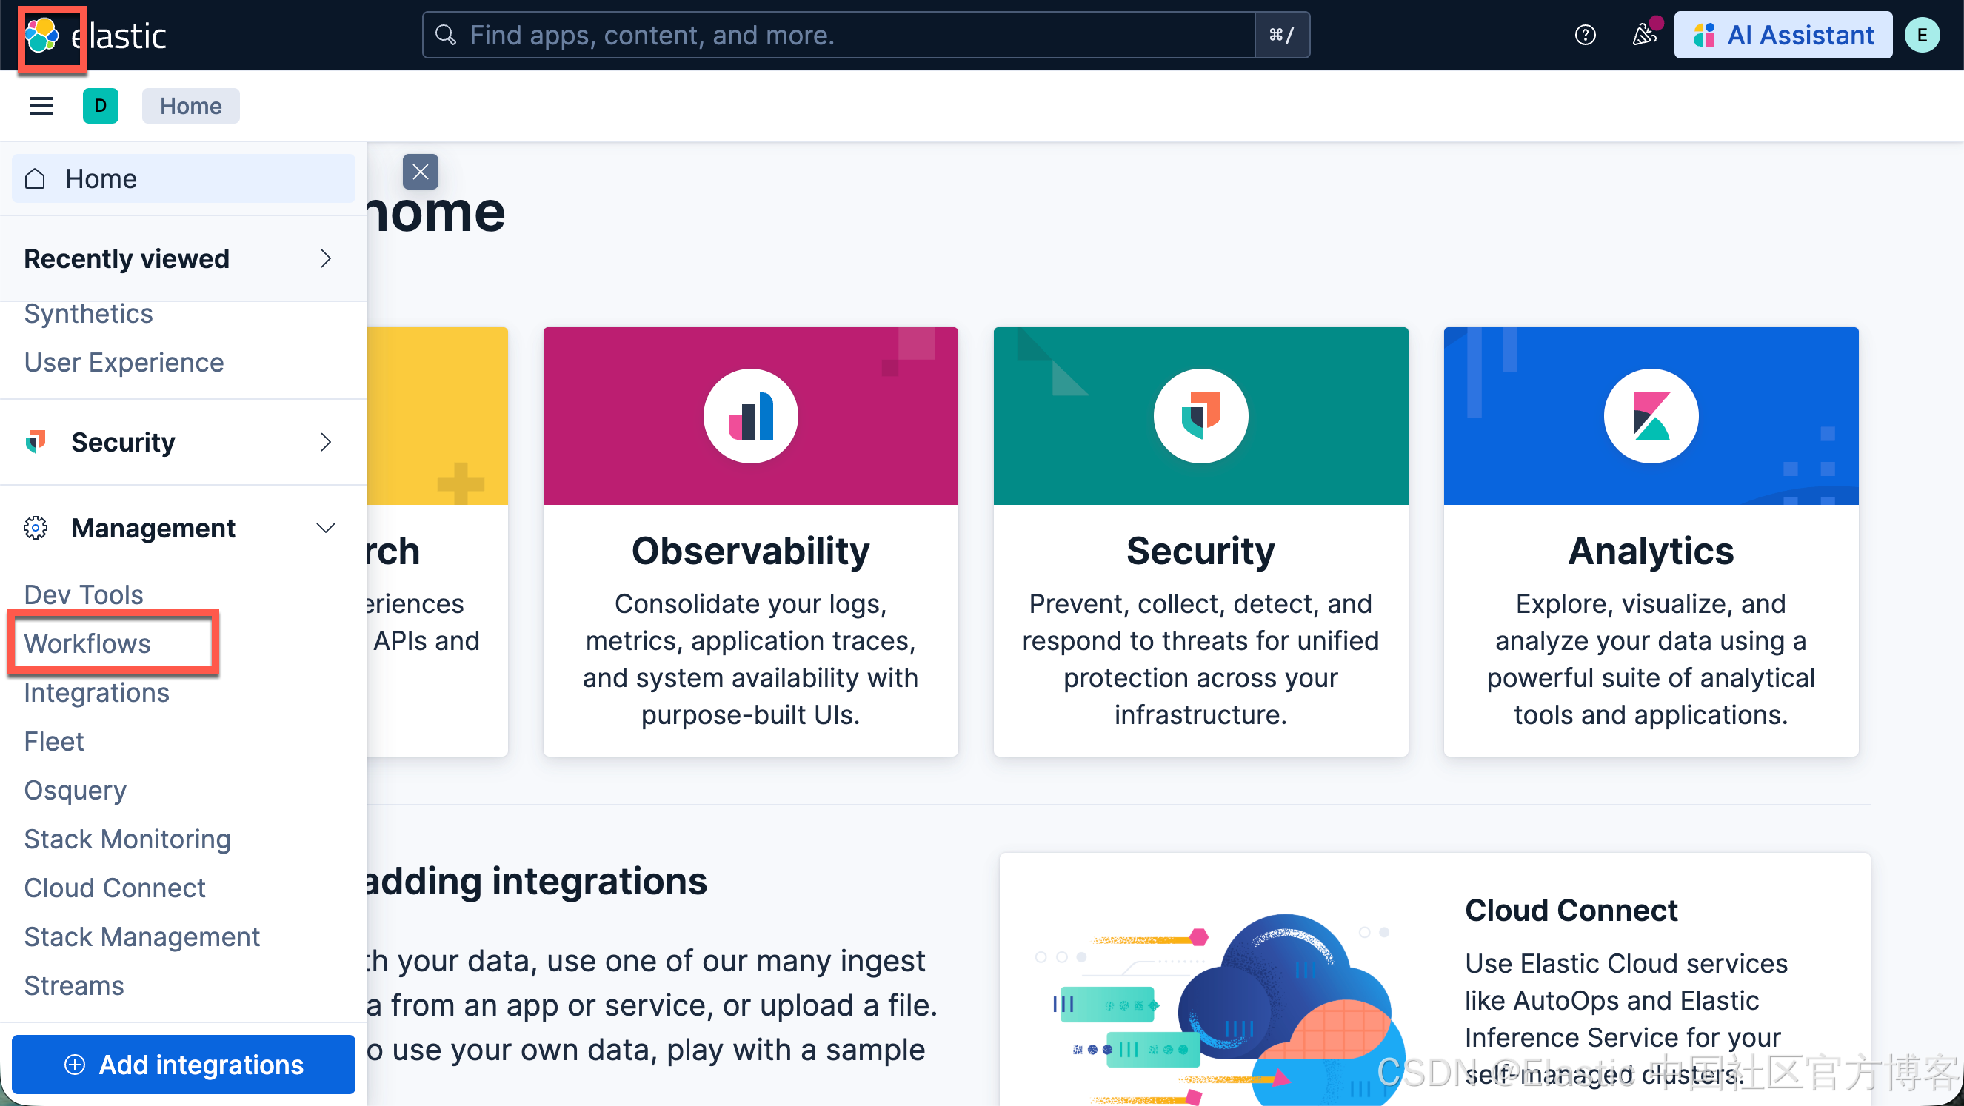The width and height of the screenshot is (1964, 1106).
Task: Click the Add integrations button
Action: [x=183, y=1065]
